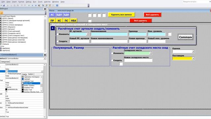Open the Складское место green combo dropdown
Viewport: 211px width, 119px height.
click(151, 53)
